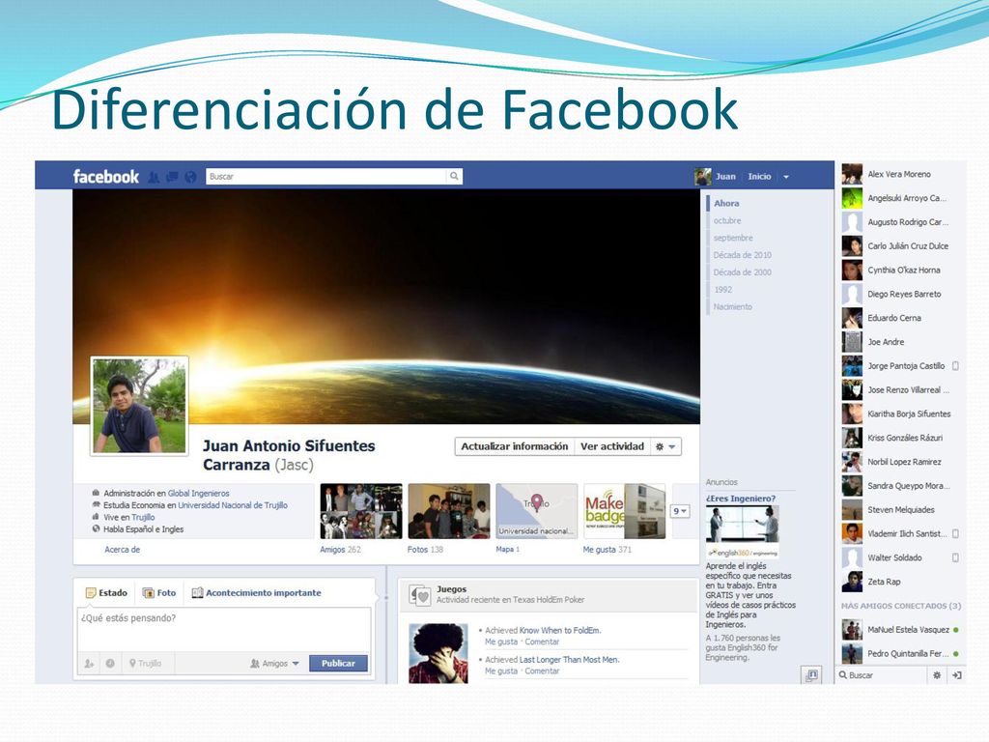Open Trujillo location link in profile info

[x=143, y=518]
